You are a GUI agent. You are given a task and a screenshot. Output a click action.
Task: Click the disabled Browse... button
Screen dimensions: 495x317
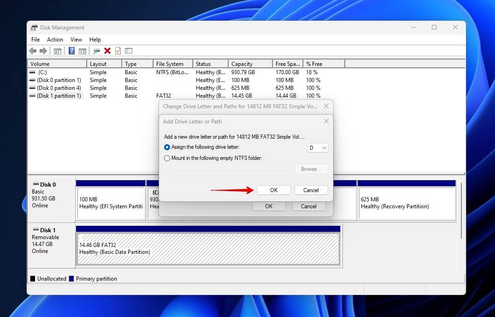tap(311, 169)
